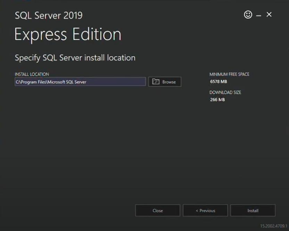This screenshot has width=289, height=231.
Task: Click the 'INSTALL LOCATION' label
Action: (x=32, y=74)
